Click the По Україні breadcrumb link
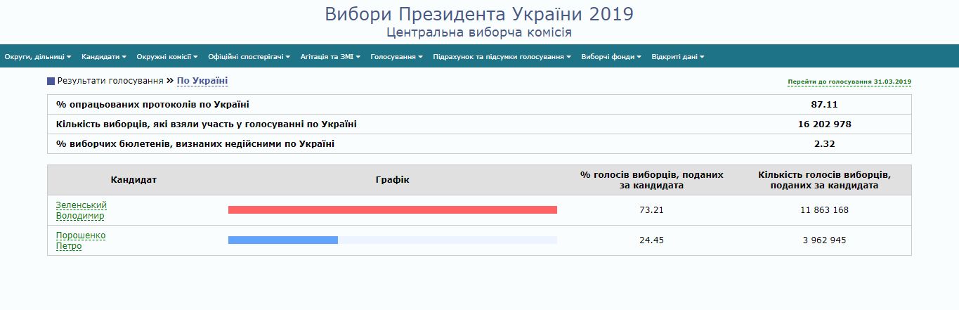The width and height of the screenshot is (959, 310). (202, 81)
